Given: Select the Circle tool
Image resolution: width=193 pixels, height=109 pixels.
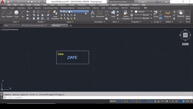Looking at the screenshot, I should 16,14.
